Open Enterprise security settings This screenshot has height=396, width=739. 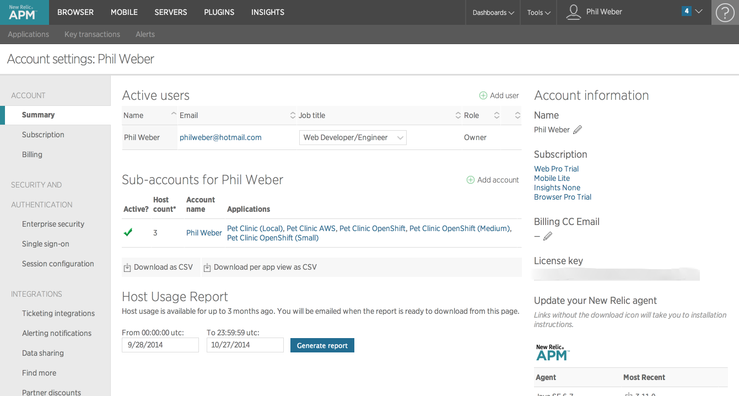[x=53, y=224]
